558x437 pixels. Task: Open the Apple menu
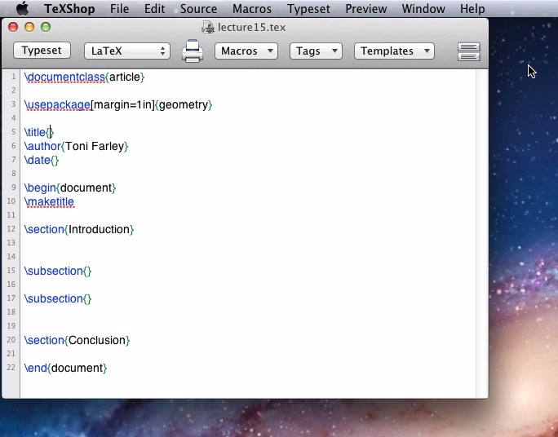pos(22,9)
